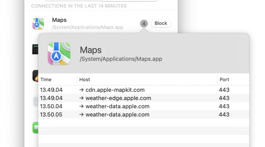Click the arrow icon beside weather-edge.apple.com

point(81,98)
